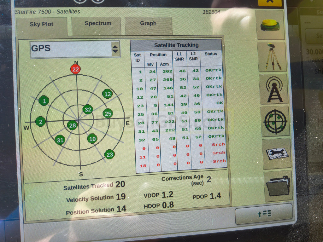
Task: Select the satellite sky plot target icon
Action: [275, 121]
